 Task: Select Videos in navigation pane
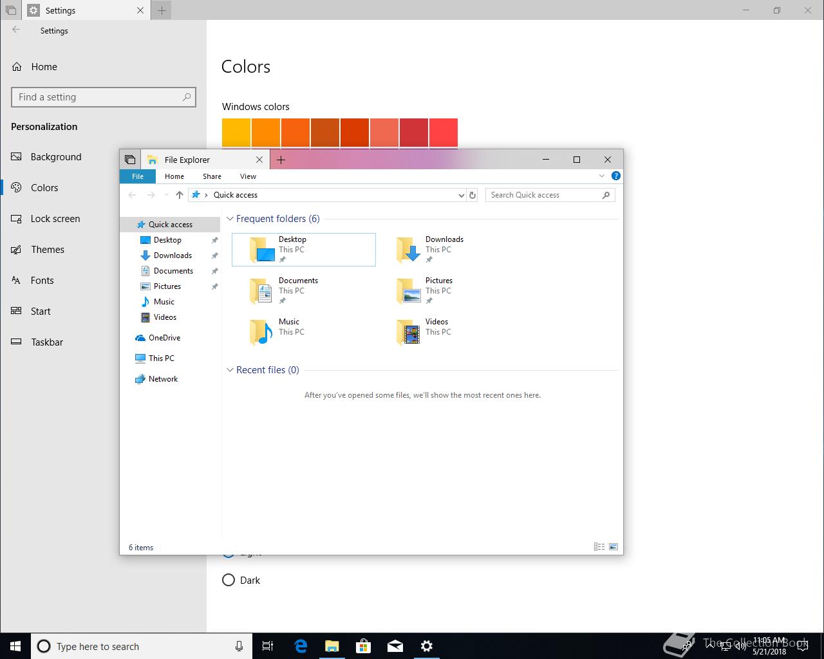[x=170, y=317]
